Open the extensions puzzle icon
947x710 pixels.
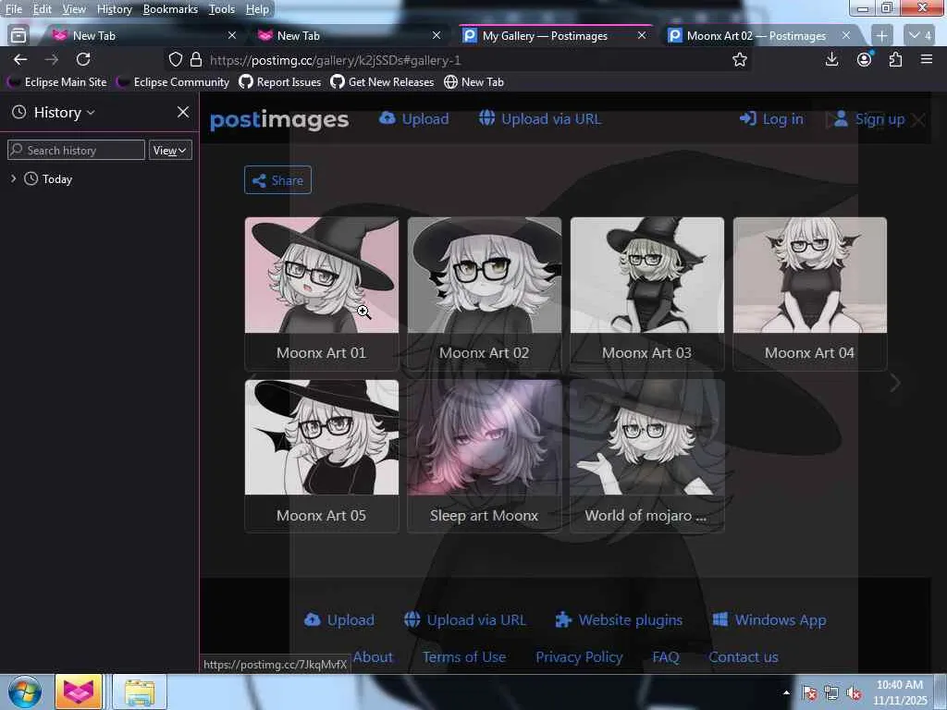tap(895, 59)
